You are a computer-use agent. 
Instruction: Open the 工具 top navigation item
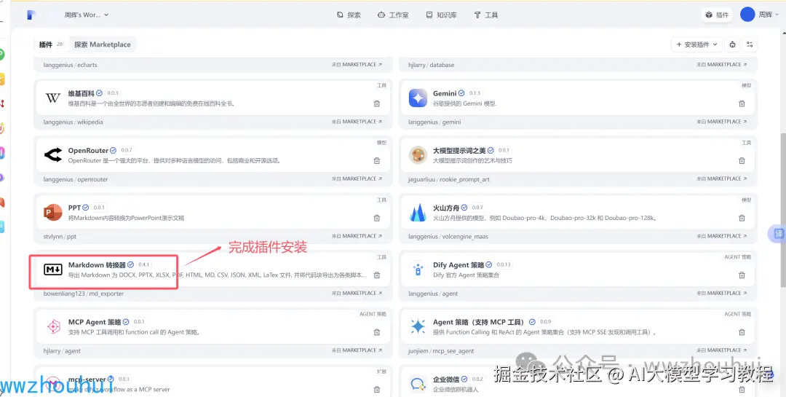tap(485, 15)
